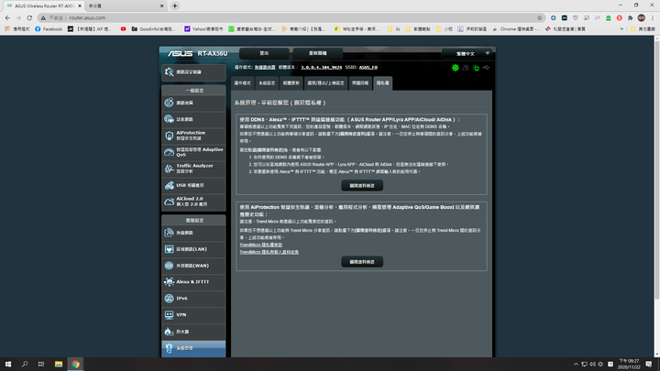
Task: Click the logout button
Action: (264, 53)
